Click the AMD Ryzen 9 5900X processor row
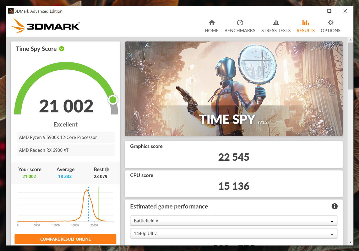The width and height of the screenshot is (359, 251). (65, 137)
